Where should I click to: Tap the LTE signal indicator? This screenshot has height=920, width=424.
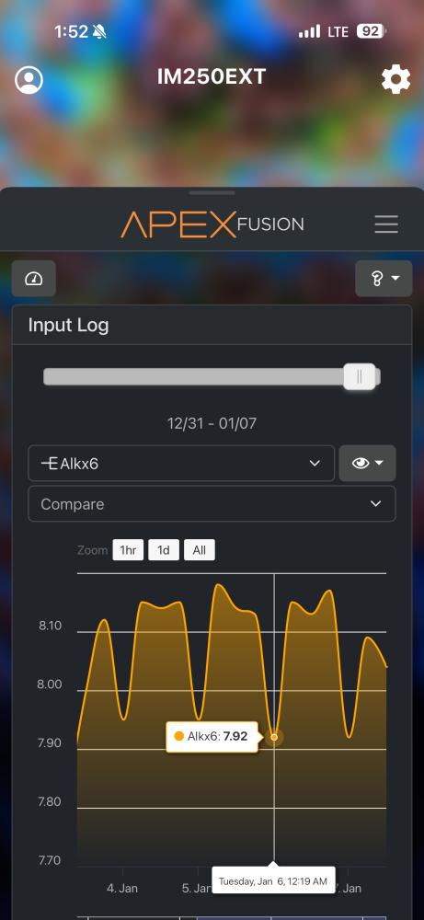coord(338,31)
